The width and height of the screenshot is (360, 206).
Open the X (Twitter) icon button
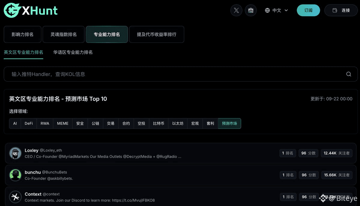pos(236,10)
